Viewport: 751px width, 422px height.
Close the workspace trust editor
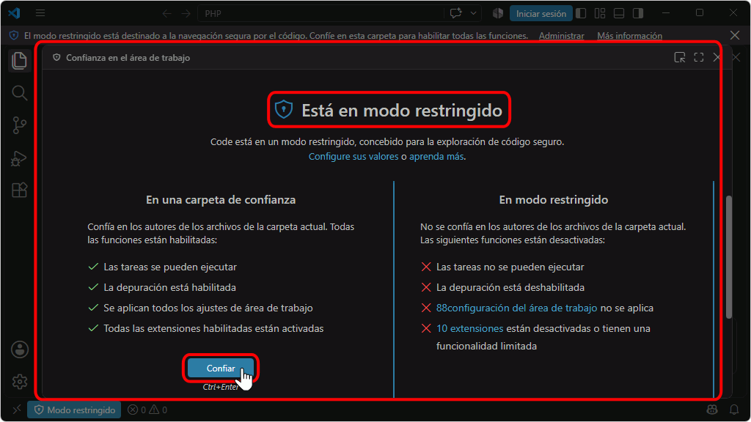[717, 58]
